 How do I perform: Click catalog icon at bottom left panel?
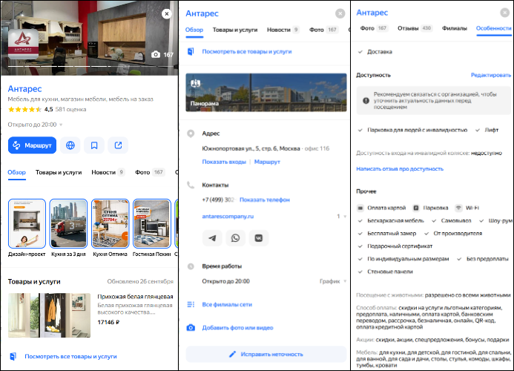[13, 356]
